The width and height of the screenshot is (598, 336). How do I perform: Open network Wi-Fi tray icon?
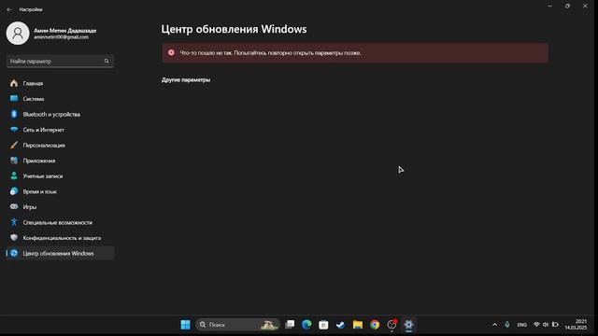(536, 325)
